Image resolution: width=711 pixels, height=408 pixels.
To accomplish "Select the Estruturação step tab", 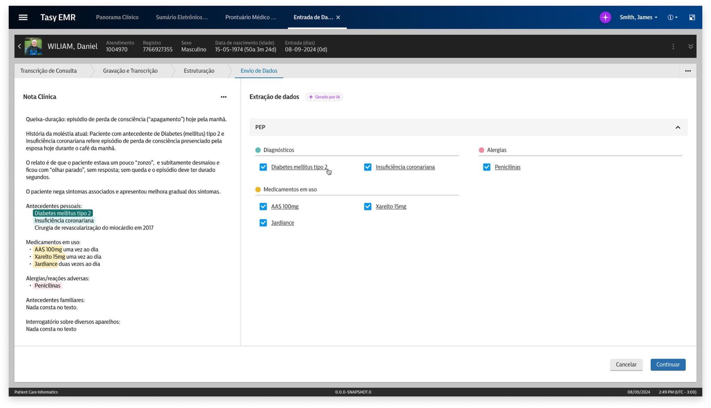I will [x=199, y=71].
